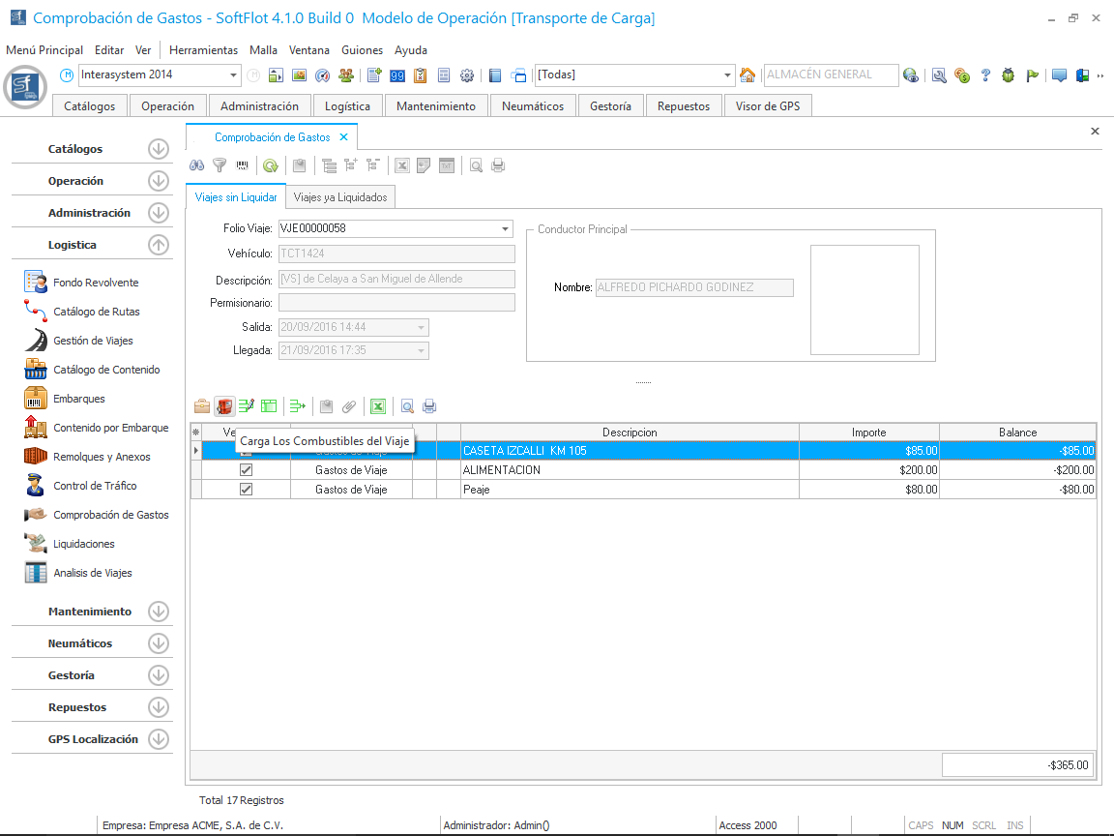Click the binoculars search icon
This screenshot has height=836, width=1114.
point(196,165)
